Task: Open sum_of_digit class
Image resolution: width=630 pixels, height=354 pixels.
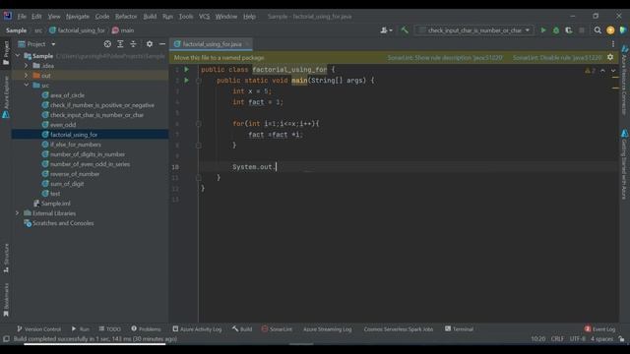Action: 67,184
